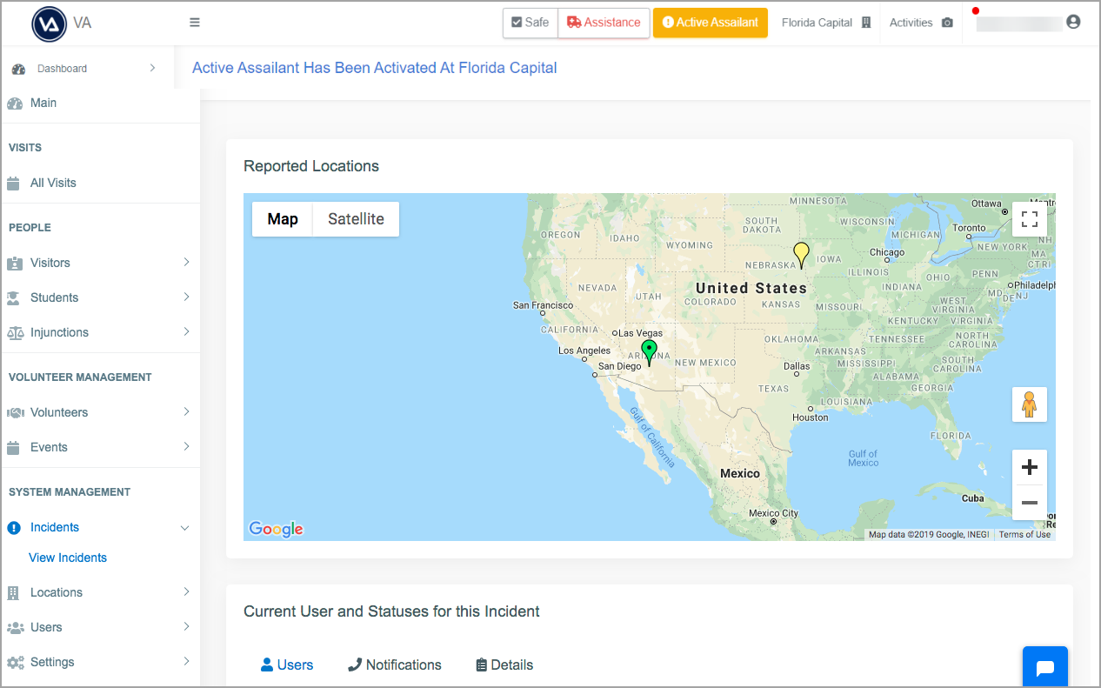Collapse the Incidents submenu arrow
The image size is (1101, 688).
point(184,527)
